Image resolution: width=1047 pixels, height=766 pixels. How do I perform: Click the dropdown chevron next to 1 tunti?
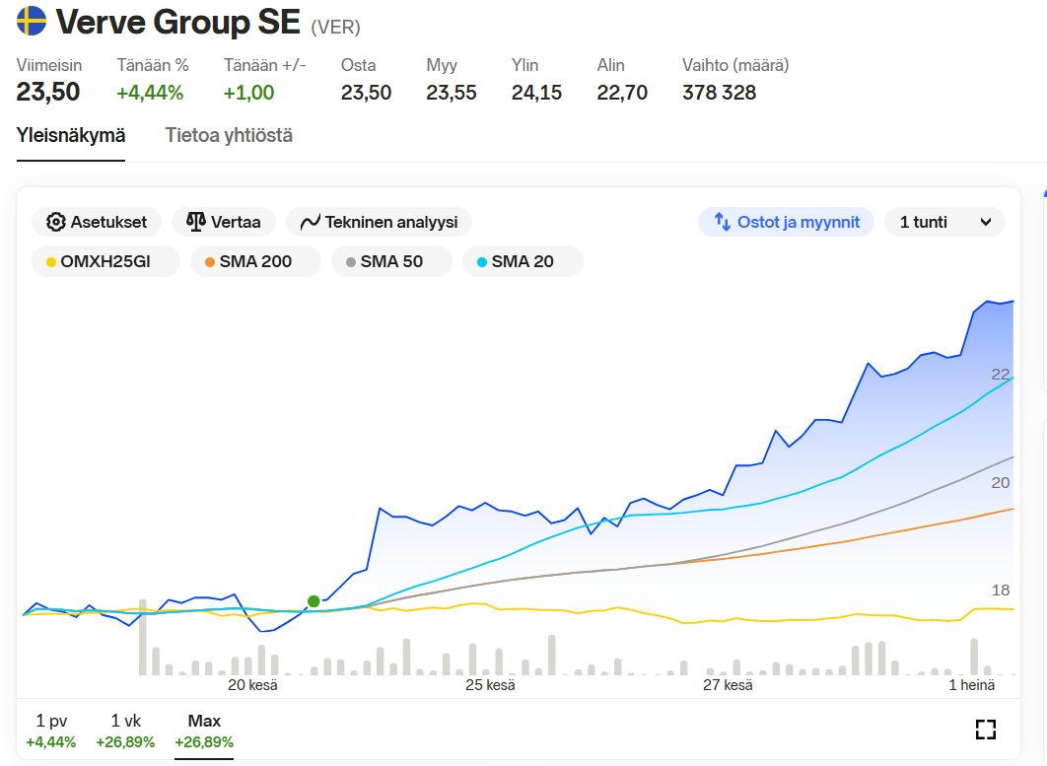pos(986,223)
